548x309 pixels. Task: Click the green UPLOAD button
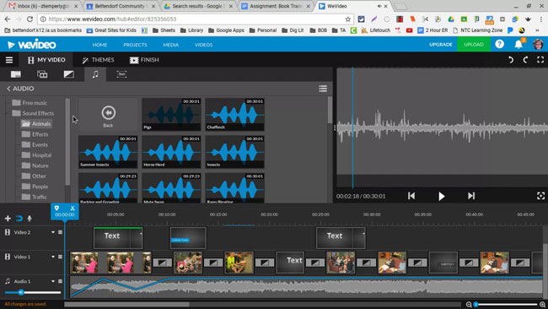(x=474, y=45)
